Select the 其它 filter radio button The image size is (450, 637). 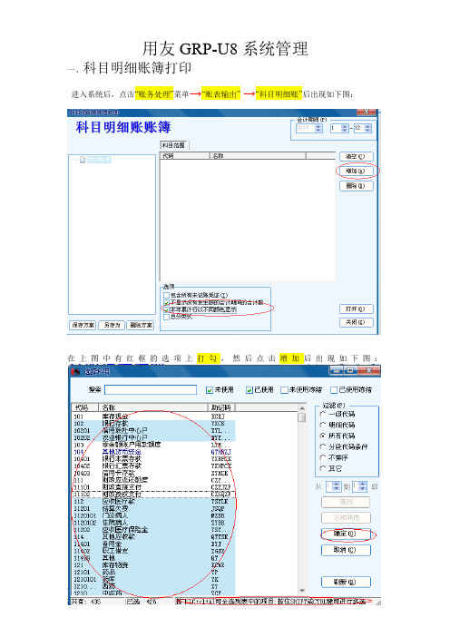(x=323, y=468)
